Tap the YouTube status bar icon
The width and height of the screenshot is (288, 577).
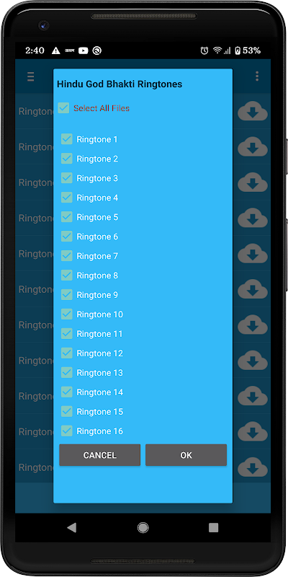(84, 50)
